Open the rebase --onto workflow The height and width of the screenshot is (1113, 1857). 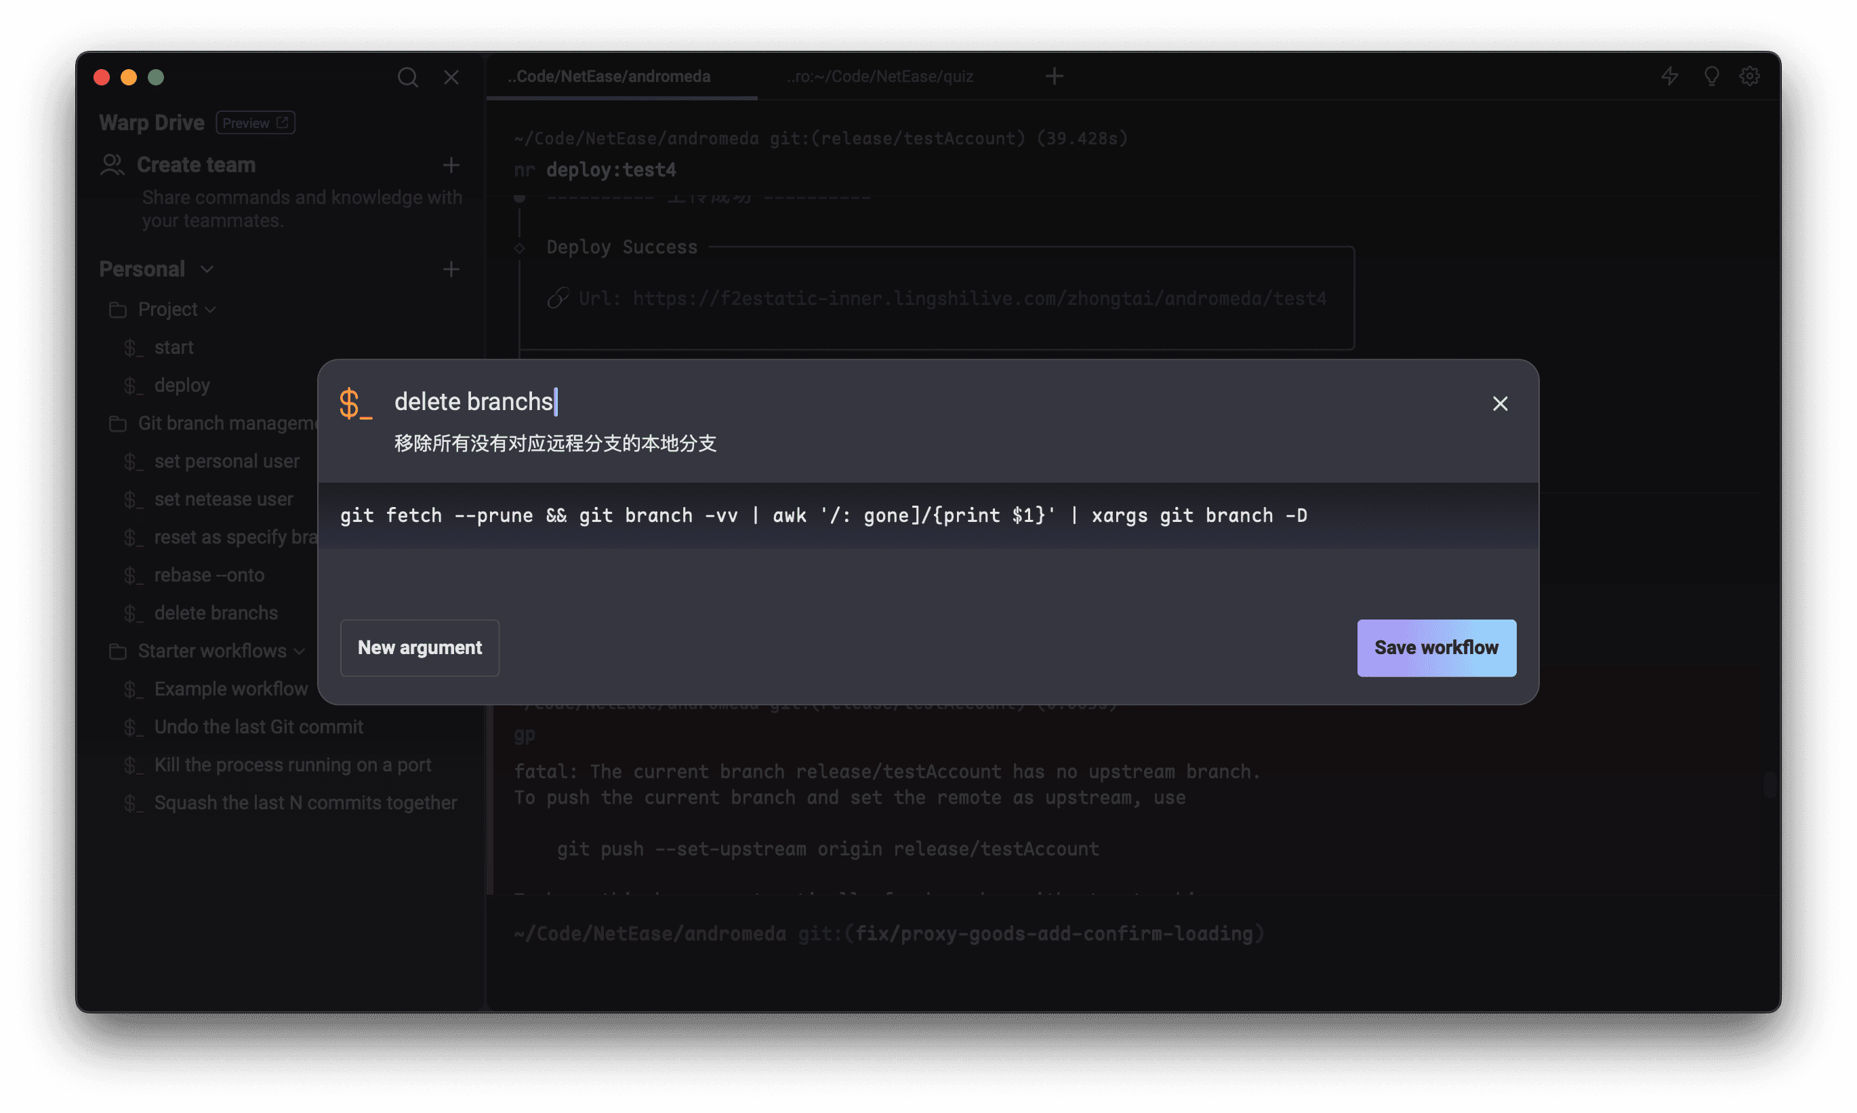click(209, 575)
